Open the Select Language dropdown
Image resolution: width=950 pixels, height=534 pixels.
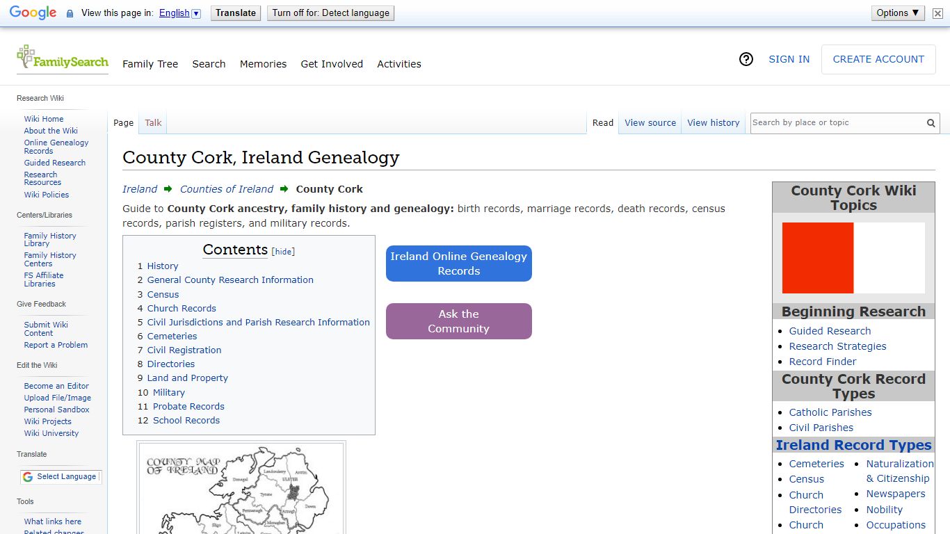click(61, 476)
